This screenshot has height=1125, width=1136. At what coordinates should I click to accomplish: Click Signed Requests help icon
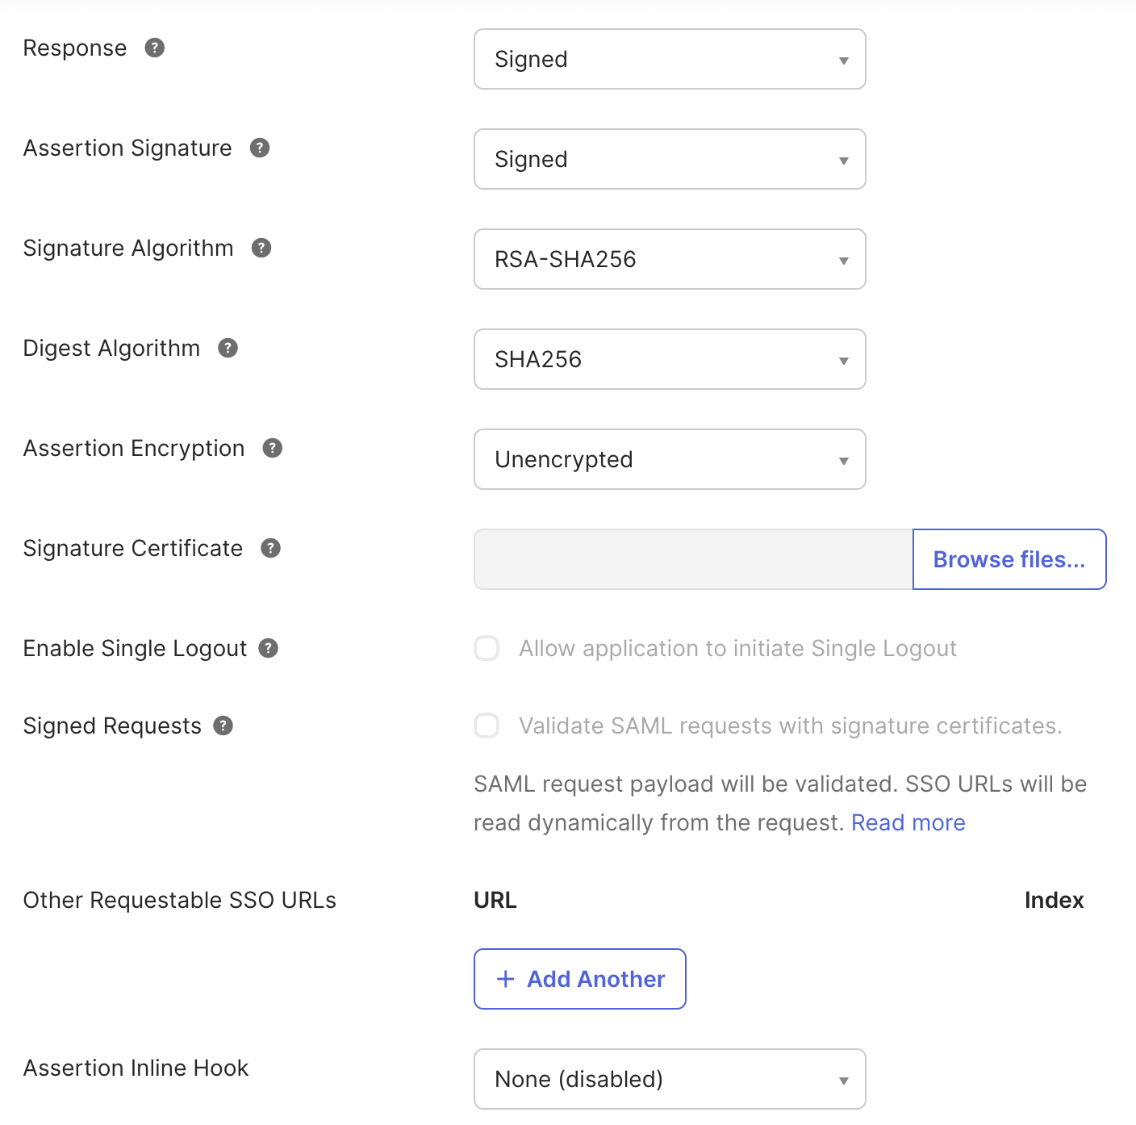(223, 726)
